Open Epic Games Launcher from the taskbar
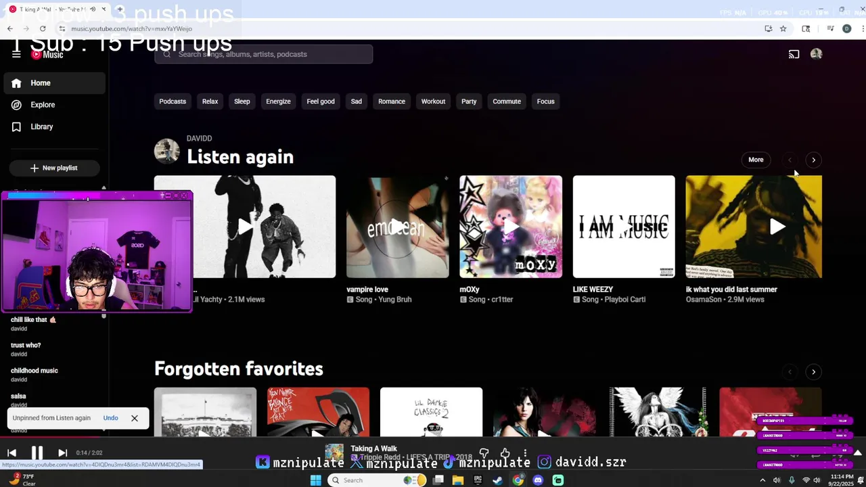 click(x=478, y=480)
